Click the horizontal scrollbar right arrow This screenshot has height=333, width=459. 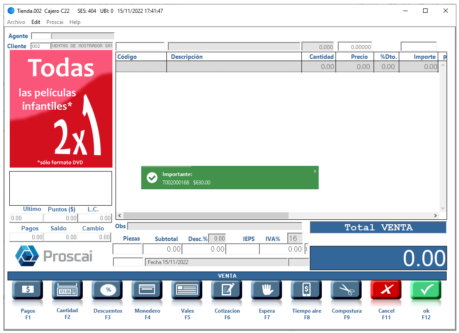[435, 215]
